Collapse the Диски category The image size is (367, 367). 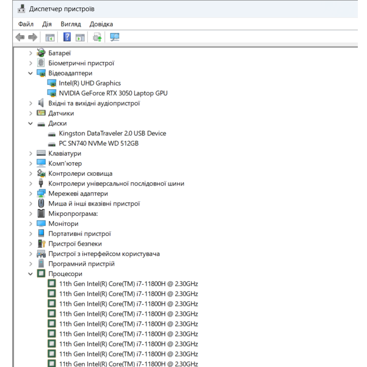30,124
